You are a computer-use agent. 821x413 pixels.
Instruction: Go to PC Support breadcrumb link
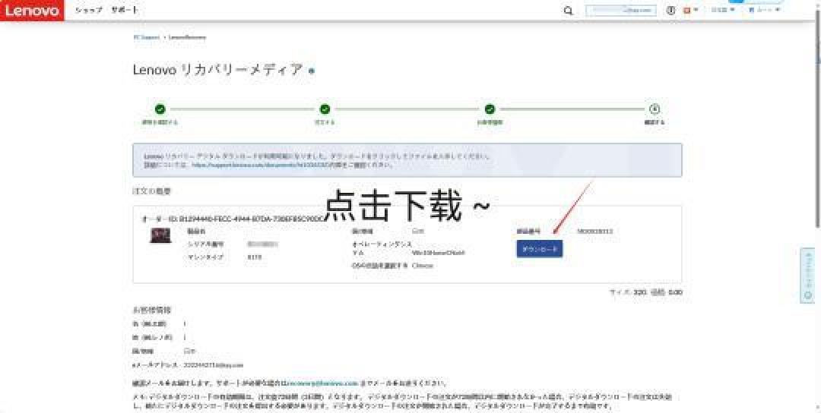coord(146,38)
